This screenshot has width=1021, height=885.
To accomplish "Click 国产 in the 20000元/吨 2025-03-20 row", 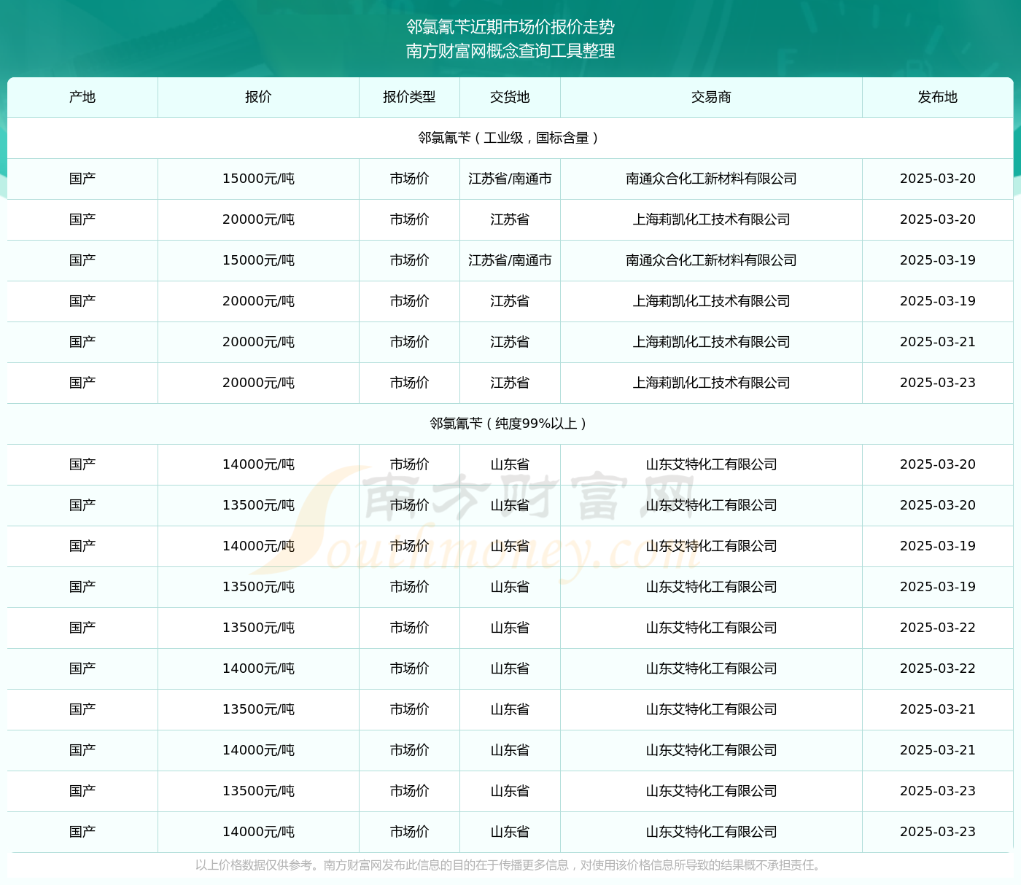I will [x=82, y=219].
